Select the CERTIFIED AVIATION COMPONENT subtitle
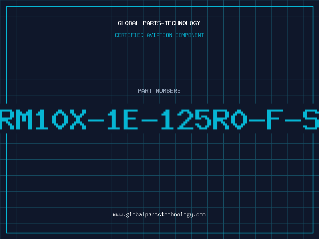This screenshot has width=319, height=239. pos(159,35)
